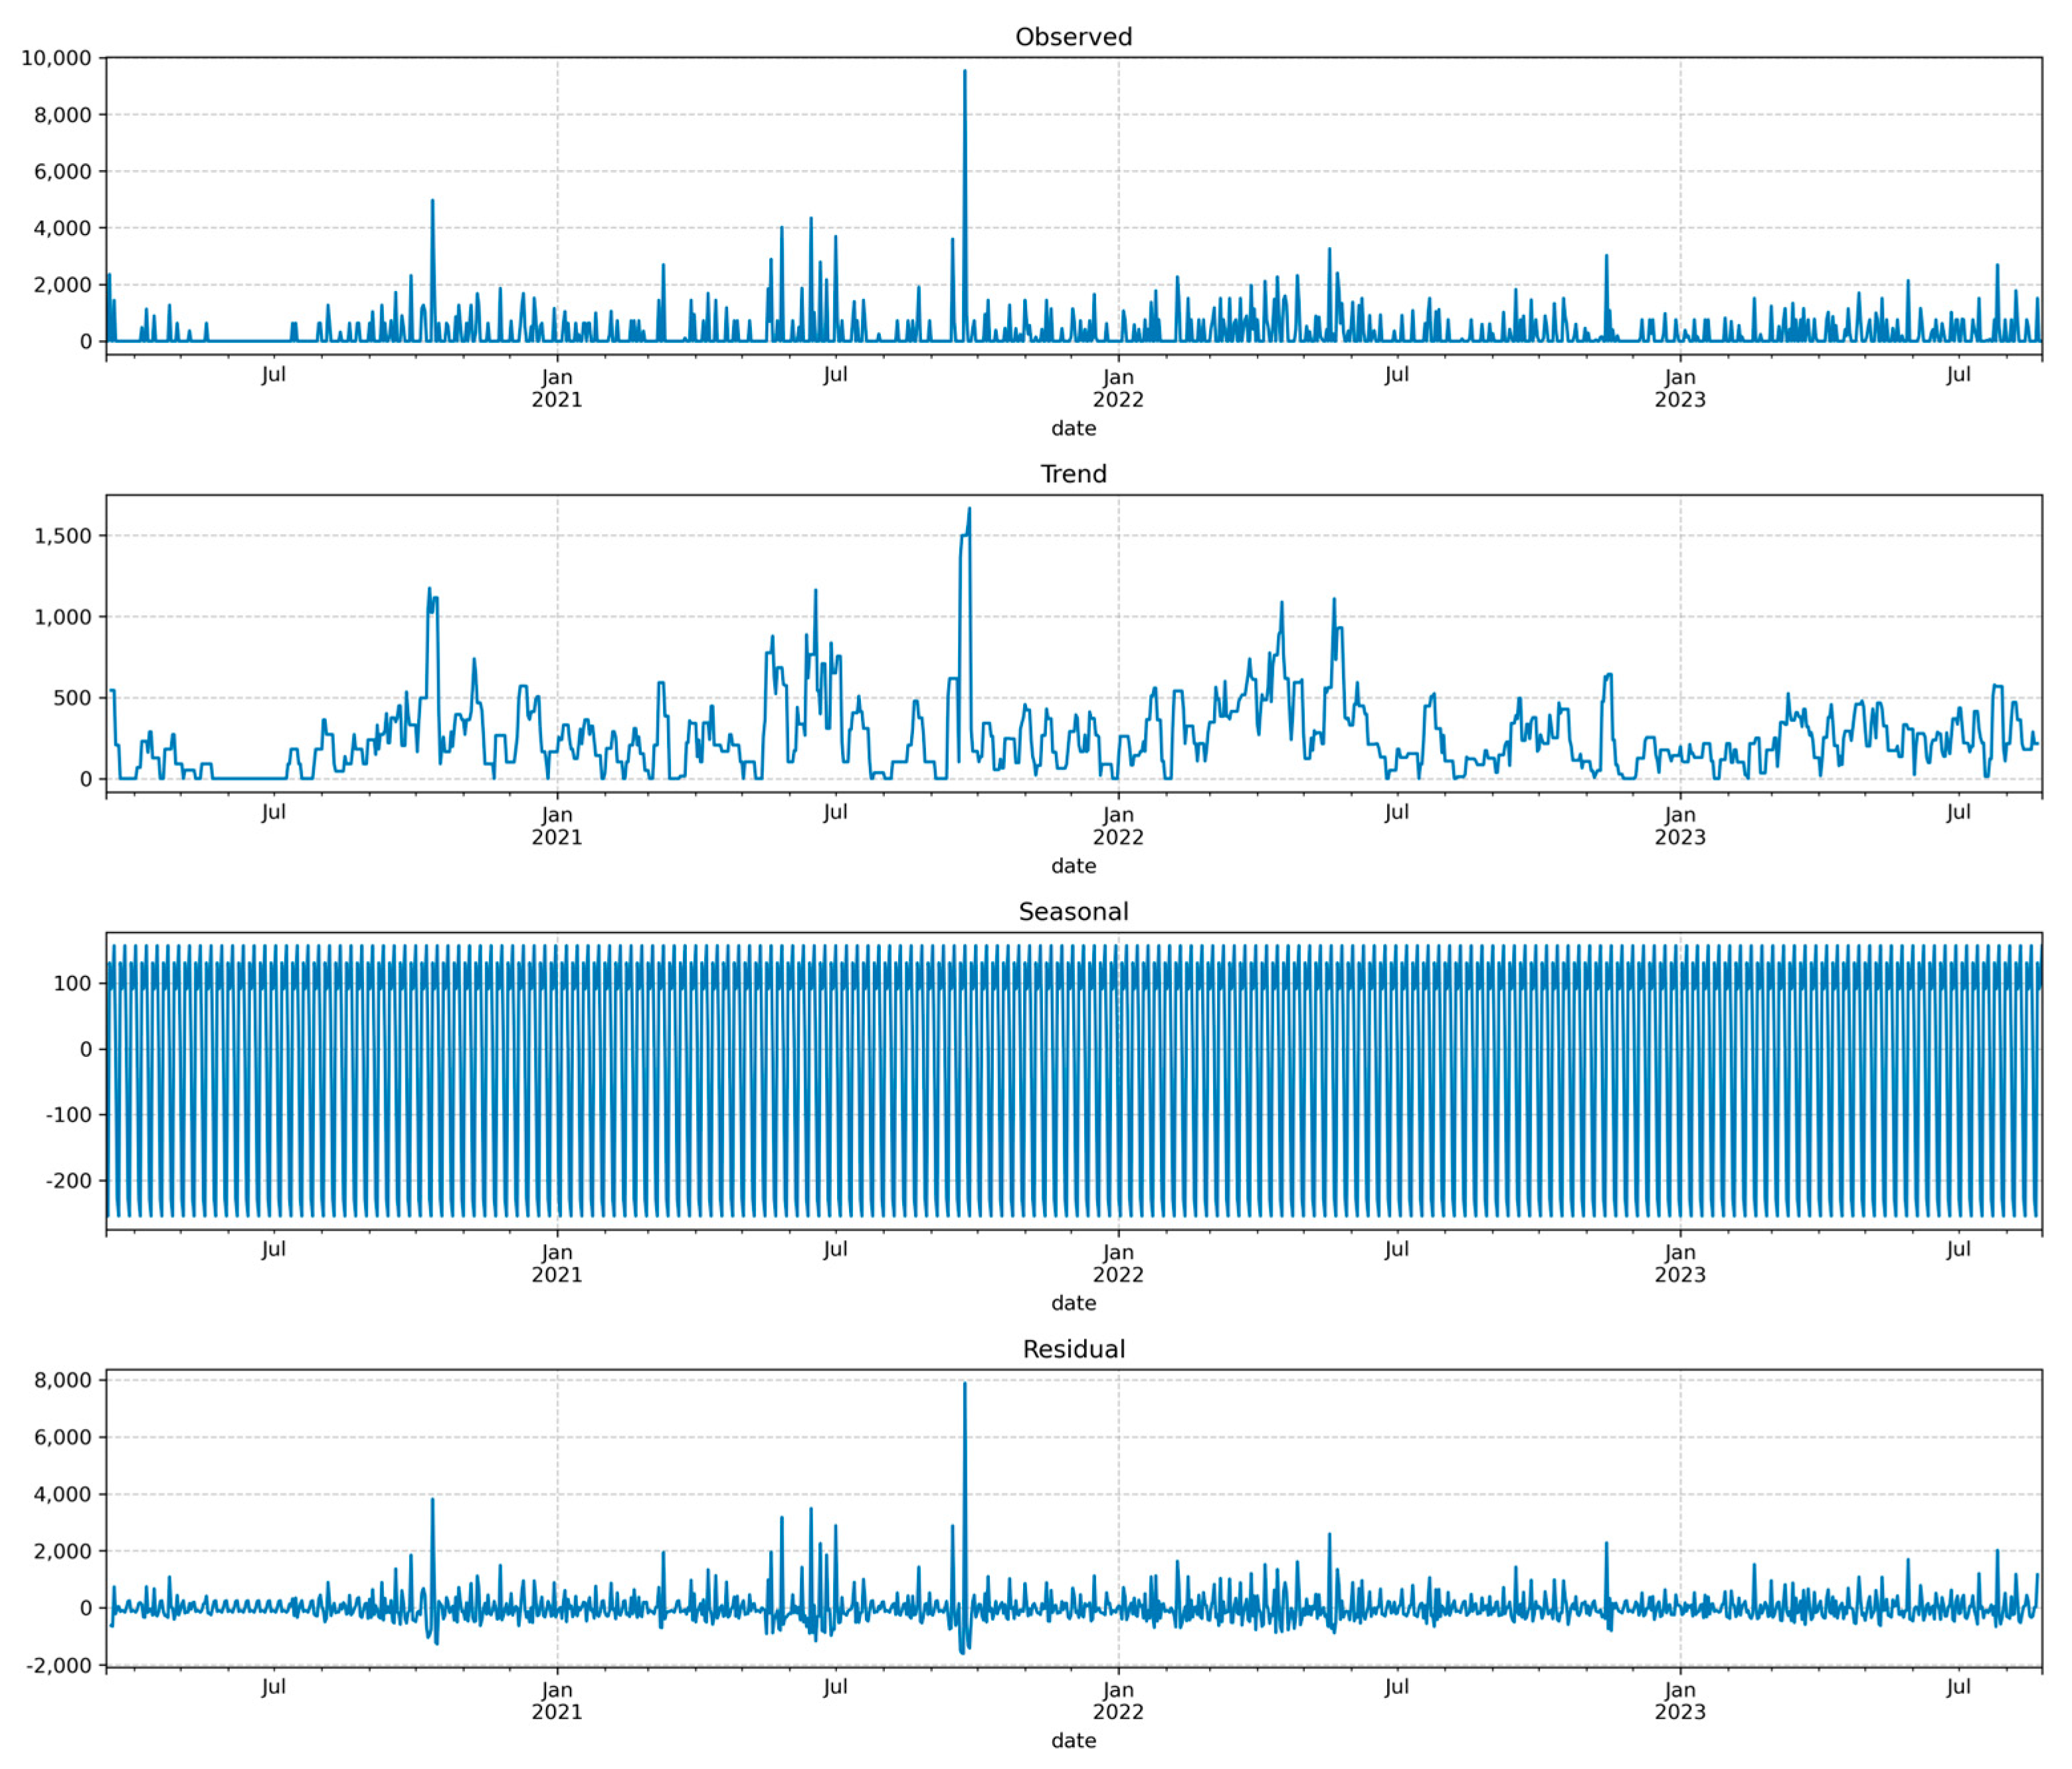2072x1769 pixels.
Task: Click Jan 2022 tick label under Trend
Action: click(x=1118, y=826)
